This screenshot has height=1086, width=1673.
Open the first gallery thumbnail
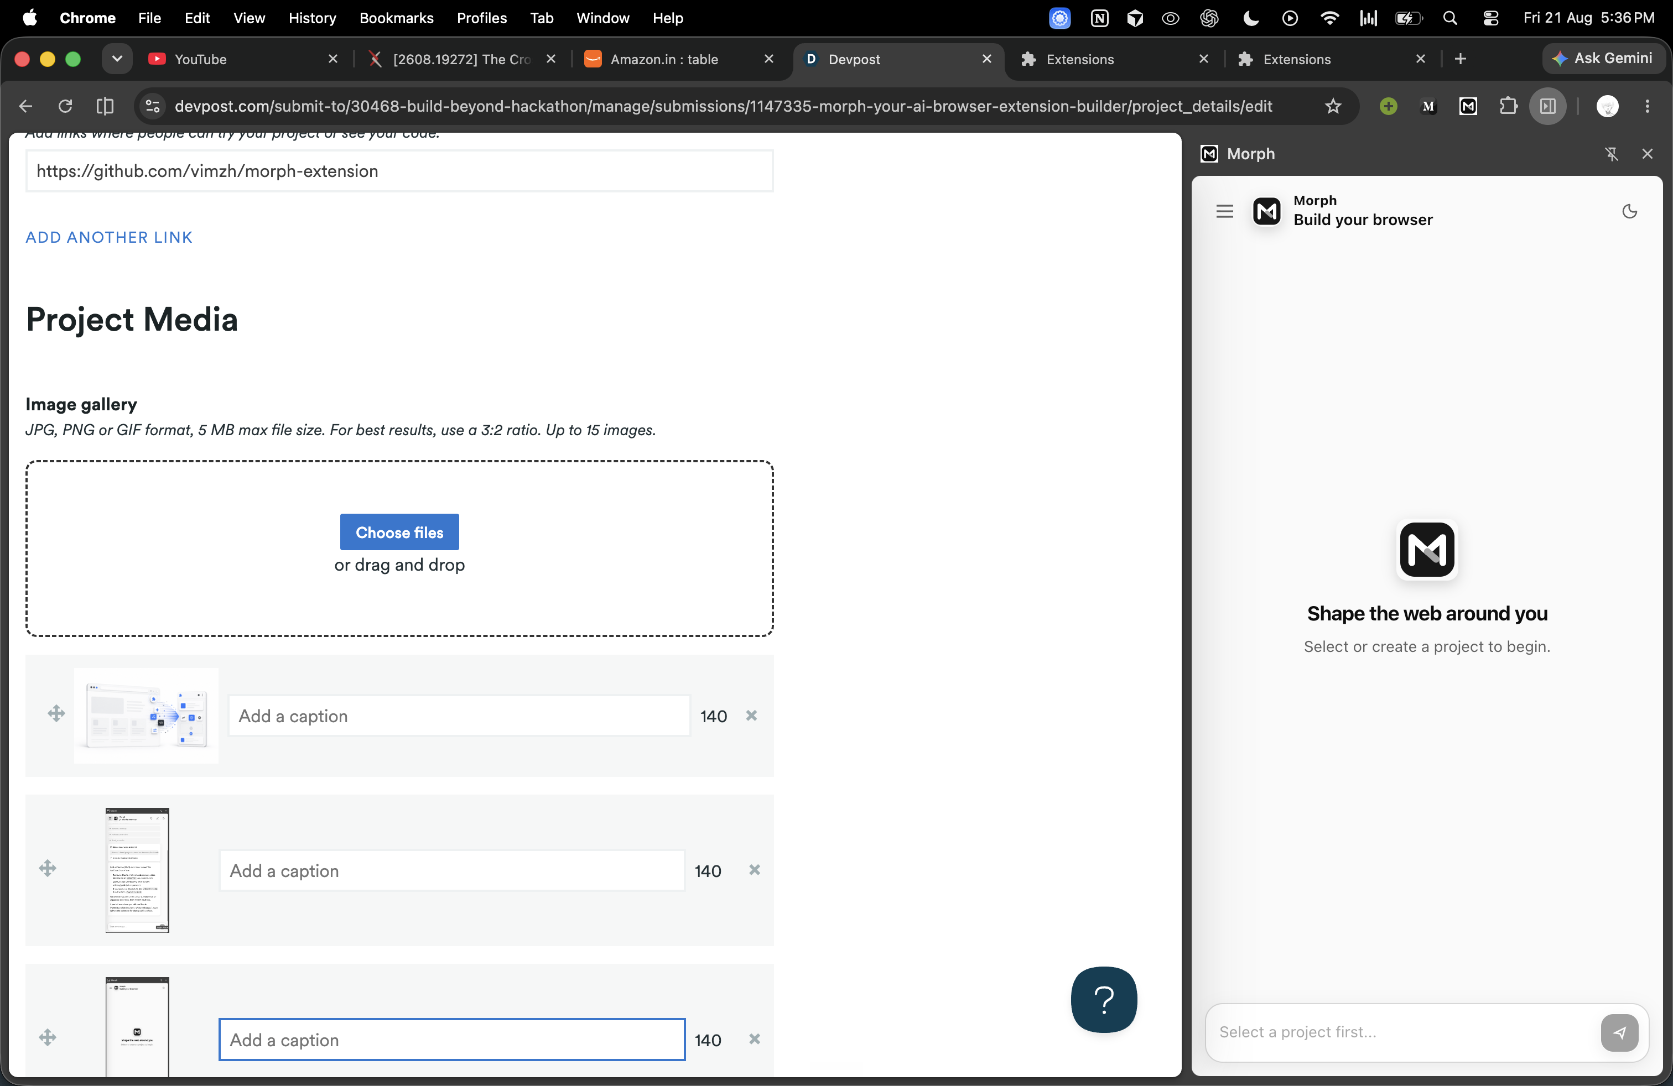146,716
